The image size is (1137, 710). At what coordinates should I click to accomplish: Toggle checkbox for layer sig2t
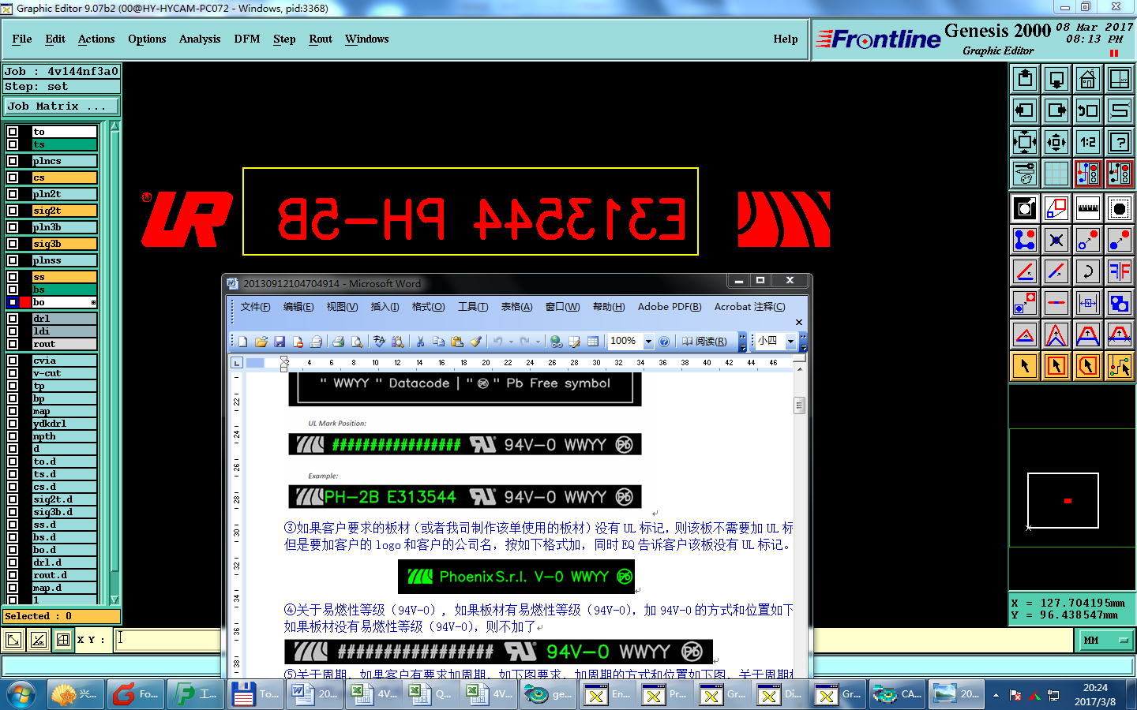coord(13,211)
